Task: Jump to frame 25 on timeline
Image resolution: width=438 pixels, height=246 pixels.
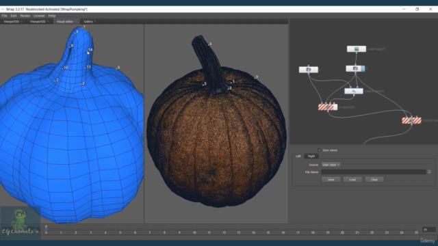Action: coord(417,232)
